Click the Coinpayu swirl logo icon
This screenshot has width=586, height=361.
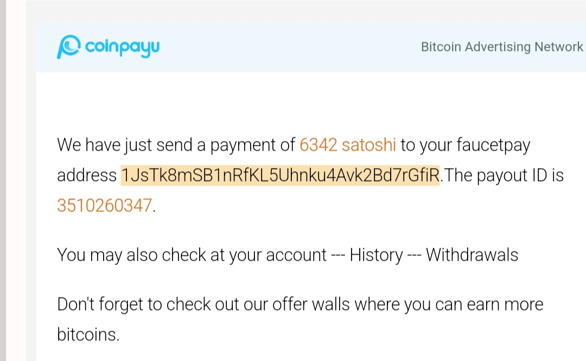[x=68, y=47]
